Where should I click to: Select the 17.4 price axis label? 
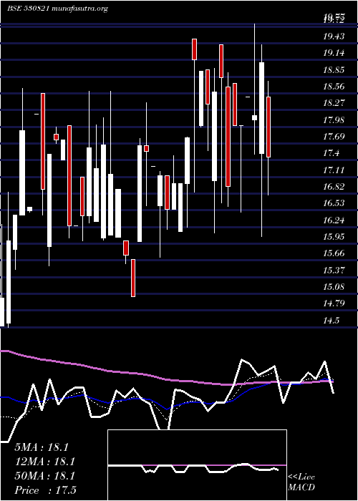[x=331, y=154]
